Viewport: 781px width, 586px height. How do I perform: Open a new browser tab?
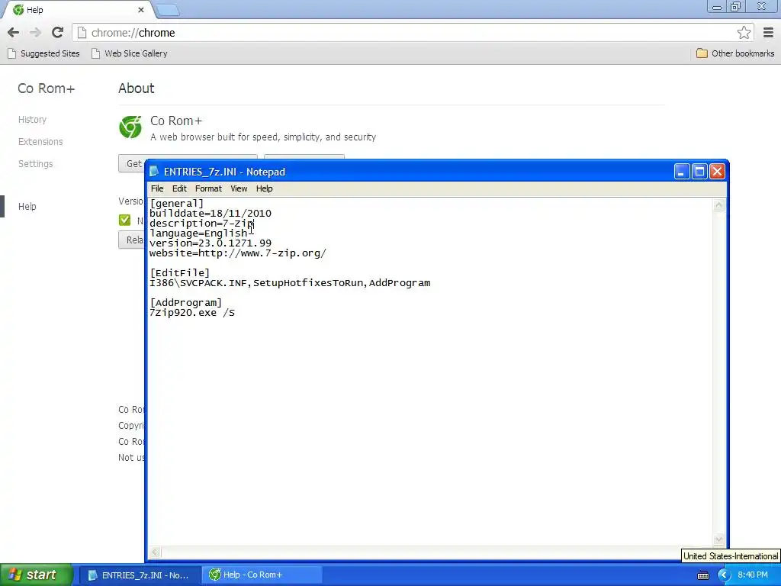168,10
